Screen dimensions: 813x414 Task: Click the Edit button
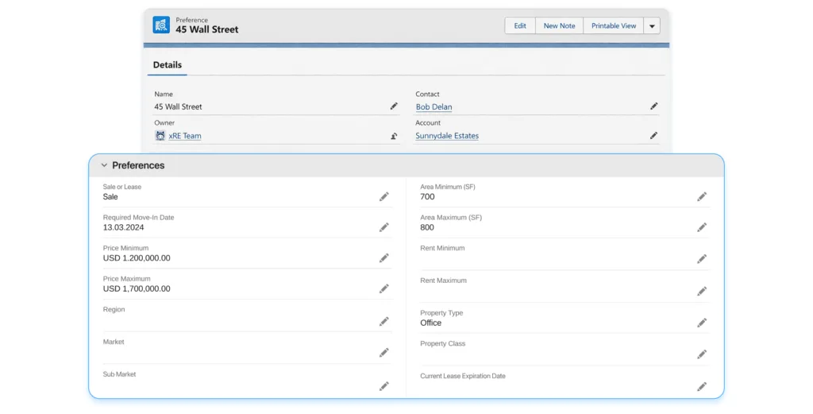[x=520, y=26]
